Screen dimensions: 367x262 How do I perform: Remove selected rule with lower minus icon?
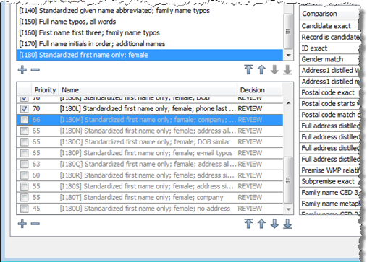click(x=35, y=224)
